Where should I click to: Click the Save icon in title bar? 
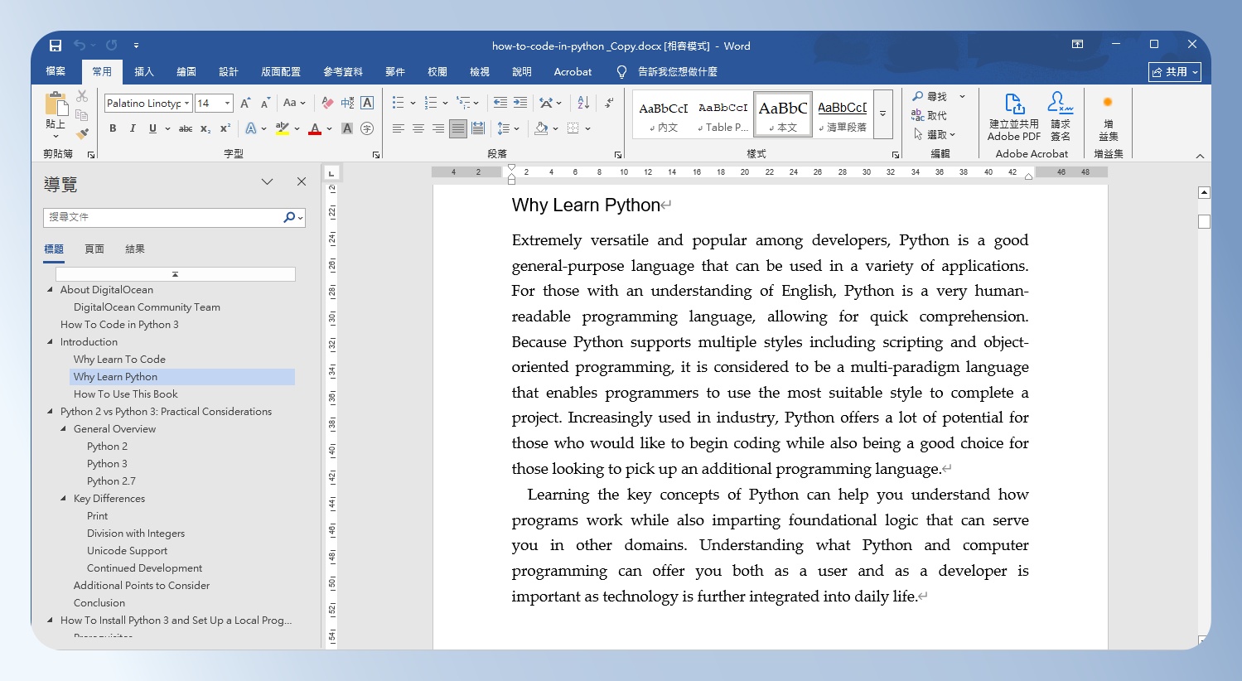point(56,46)
